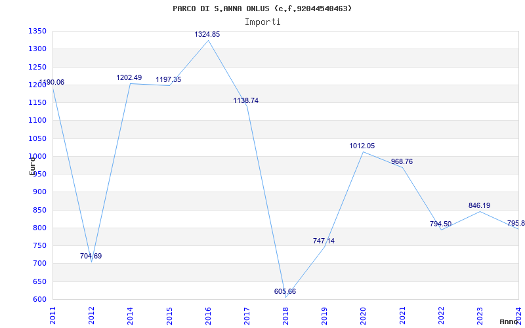Image resolution: width=525 pixels, height=328 pixels.
Task: Select the 968.76 data label
Action: point(402,161)
